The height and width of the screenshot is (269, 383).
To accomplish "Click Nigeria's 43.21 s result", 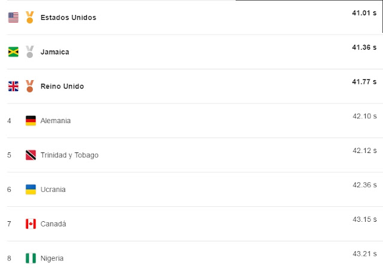I will point(364,254).
